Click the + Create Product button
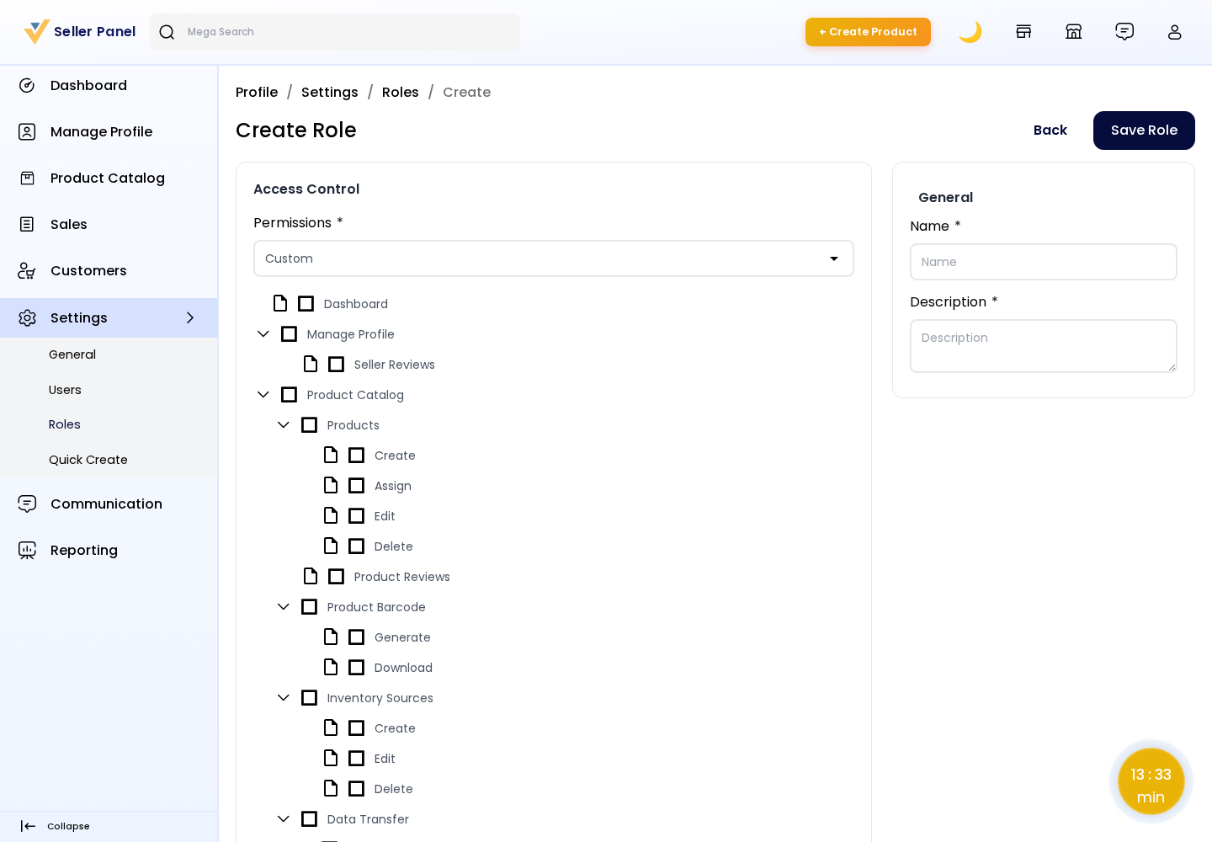The width and height of the screenshot is (1212, 842). (868, 32)
